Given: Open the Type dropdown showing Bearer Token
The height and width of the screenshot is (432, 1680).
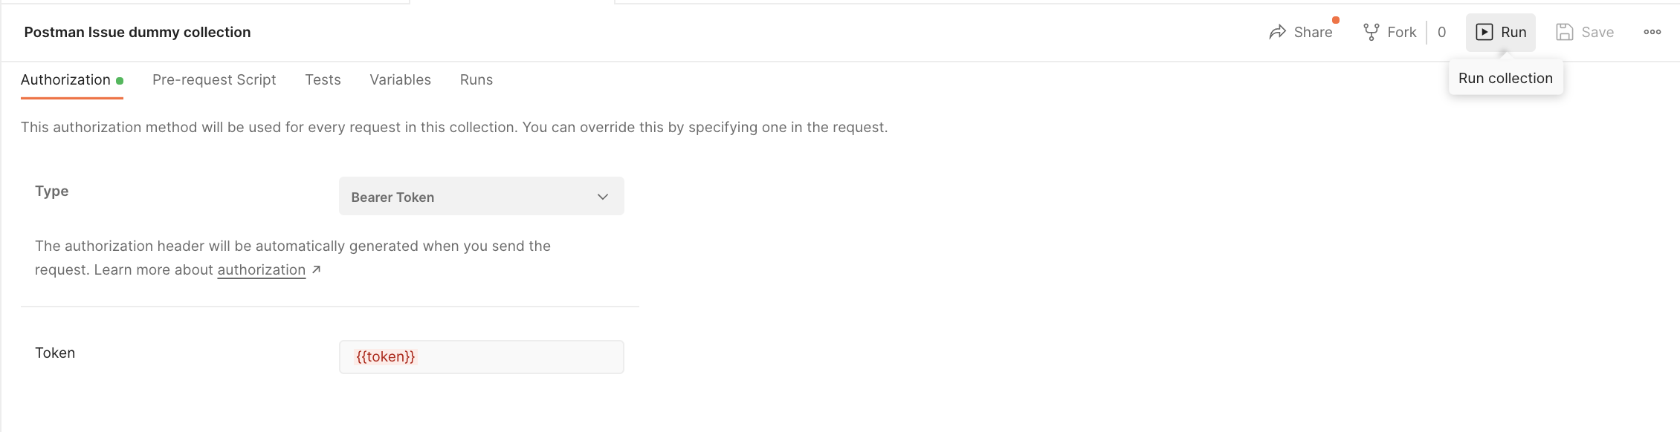Looking at the screenshot, I should pos(481,196).
